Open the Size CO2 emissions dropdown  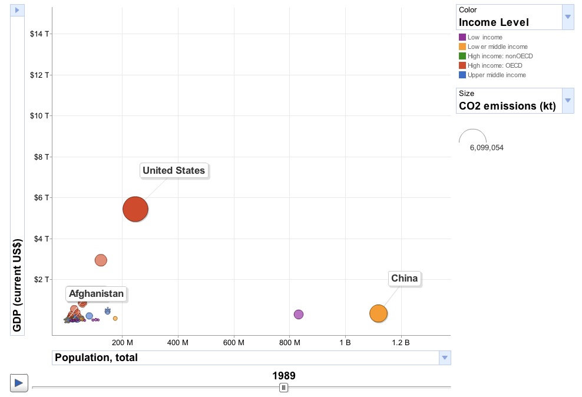pos(567,101)
